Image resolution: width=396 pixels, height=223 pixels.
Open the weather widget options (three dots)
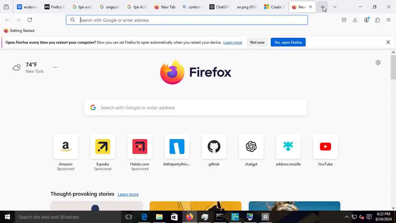tap(55, 67)
